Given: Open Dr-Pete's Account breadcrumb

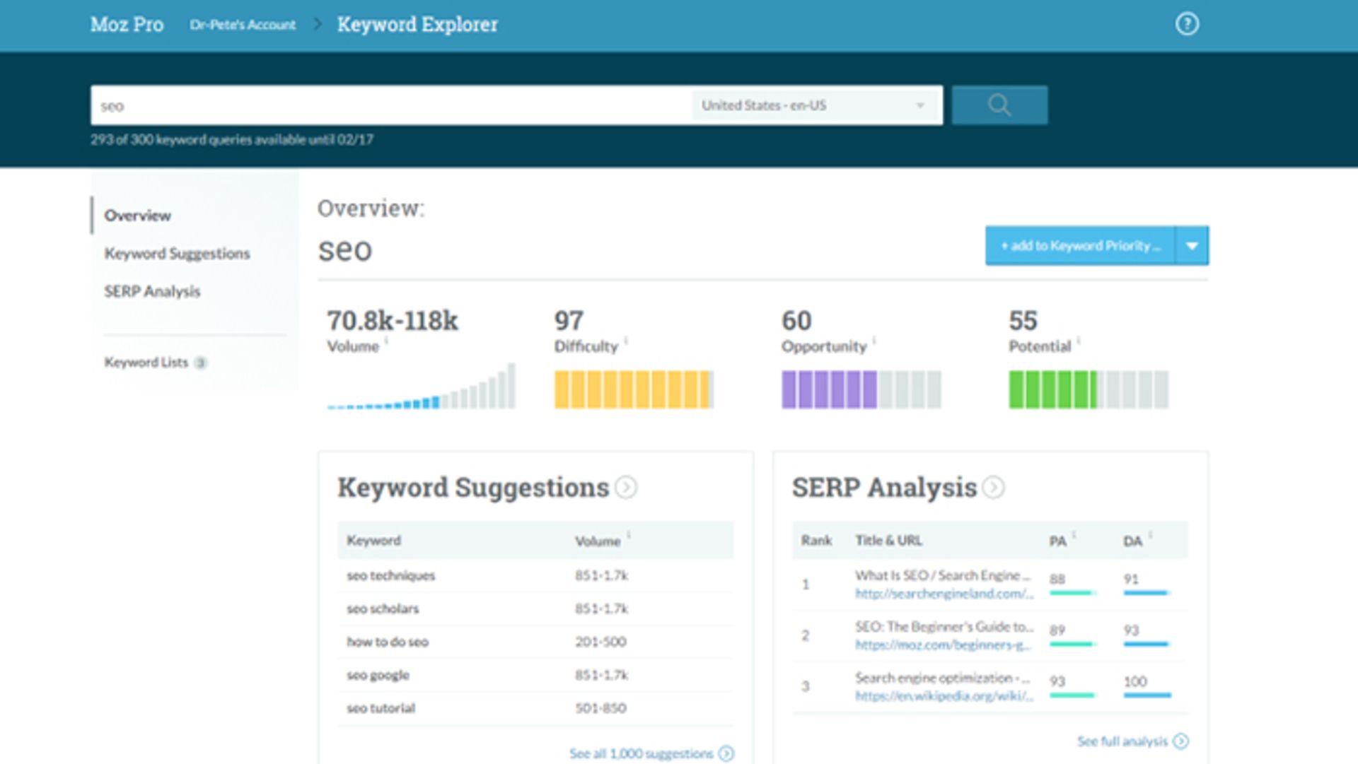Looking at the screenshot, I should 243,25.
